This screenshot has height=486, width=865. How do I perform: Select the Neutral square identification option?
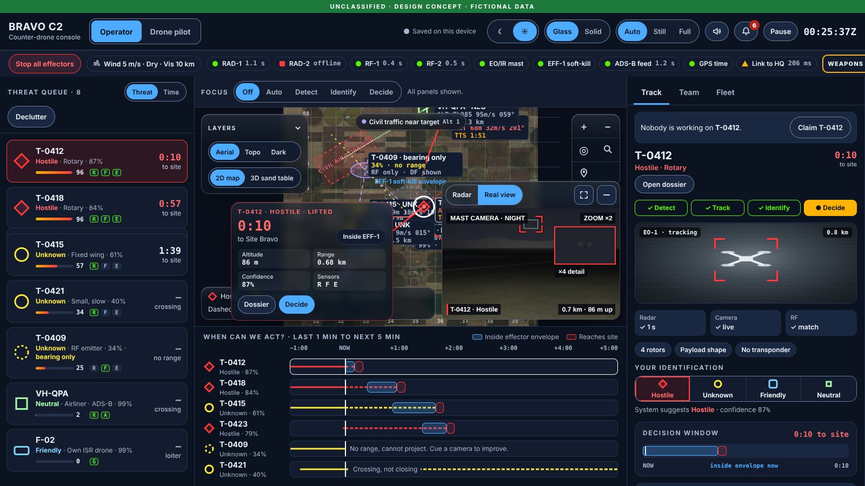tap(828, 389)
